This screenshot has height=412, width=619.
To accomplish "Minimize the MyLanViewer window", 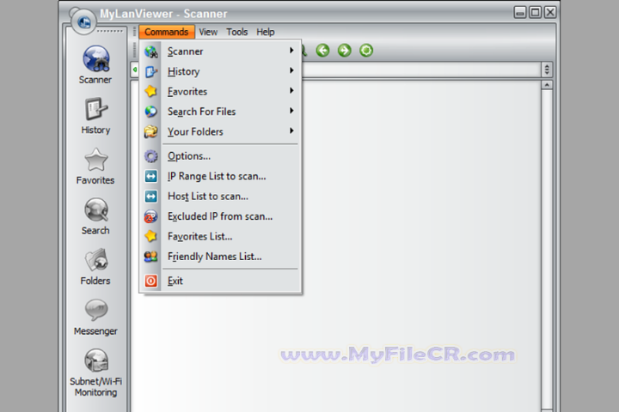I will [520, 13].
